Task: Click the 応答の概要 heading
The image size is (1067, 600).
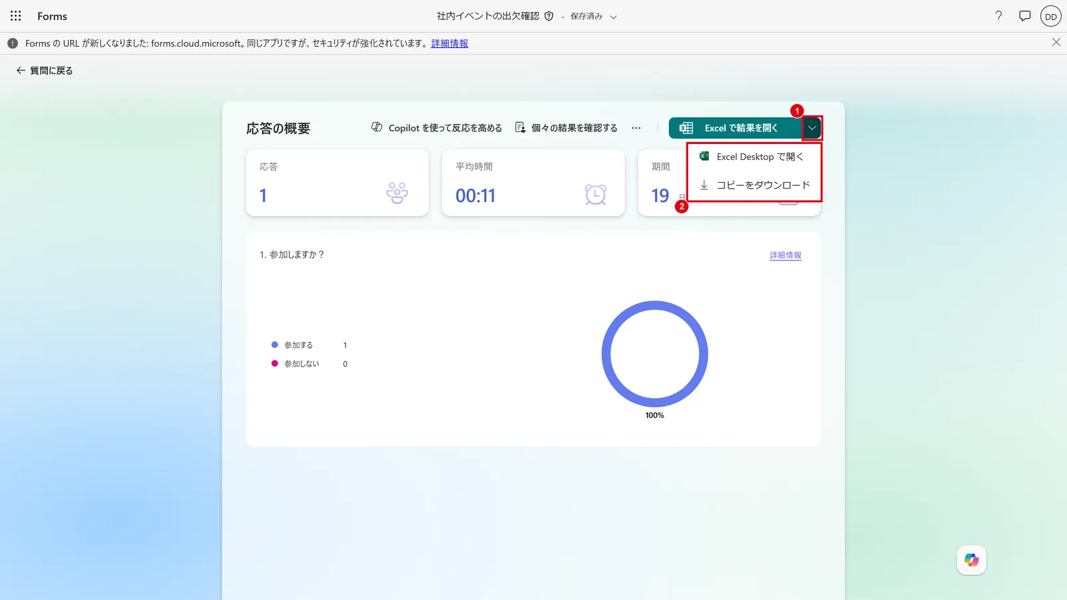Action: (278, 128)
